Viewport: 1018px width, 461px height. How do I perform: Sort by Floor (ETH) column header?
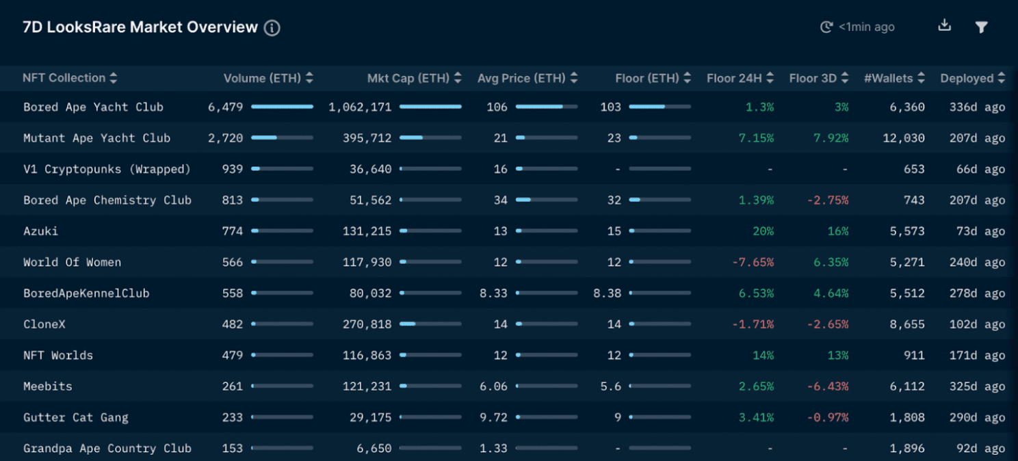pyautogui.click(x=687, y=78)
